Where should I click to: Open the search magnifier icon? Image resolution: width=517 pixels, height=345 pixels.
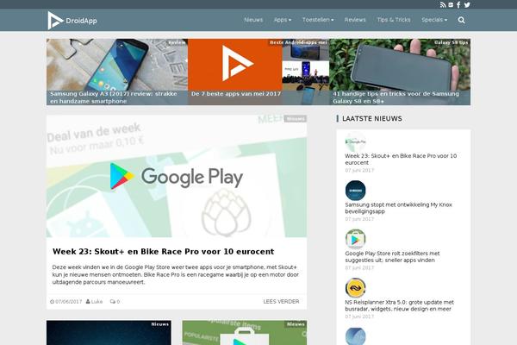point(461,20)
